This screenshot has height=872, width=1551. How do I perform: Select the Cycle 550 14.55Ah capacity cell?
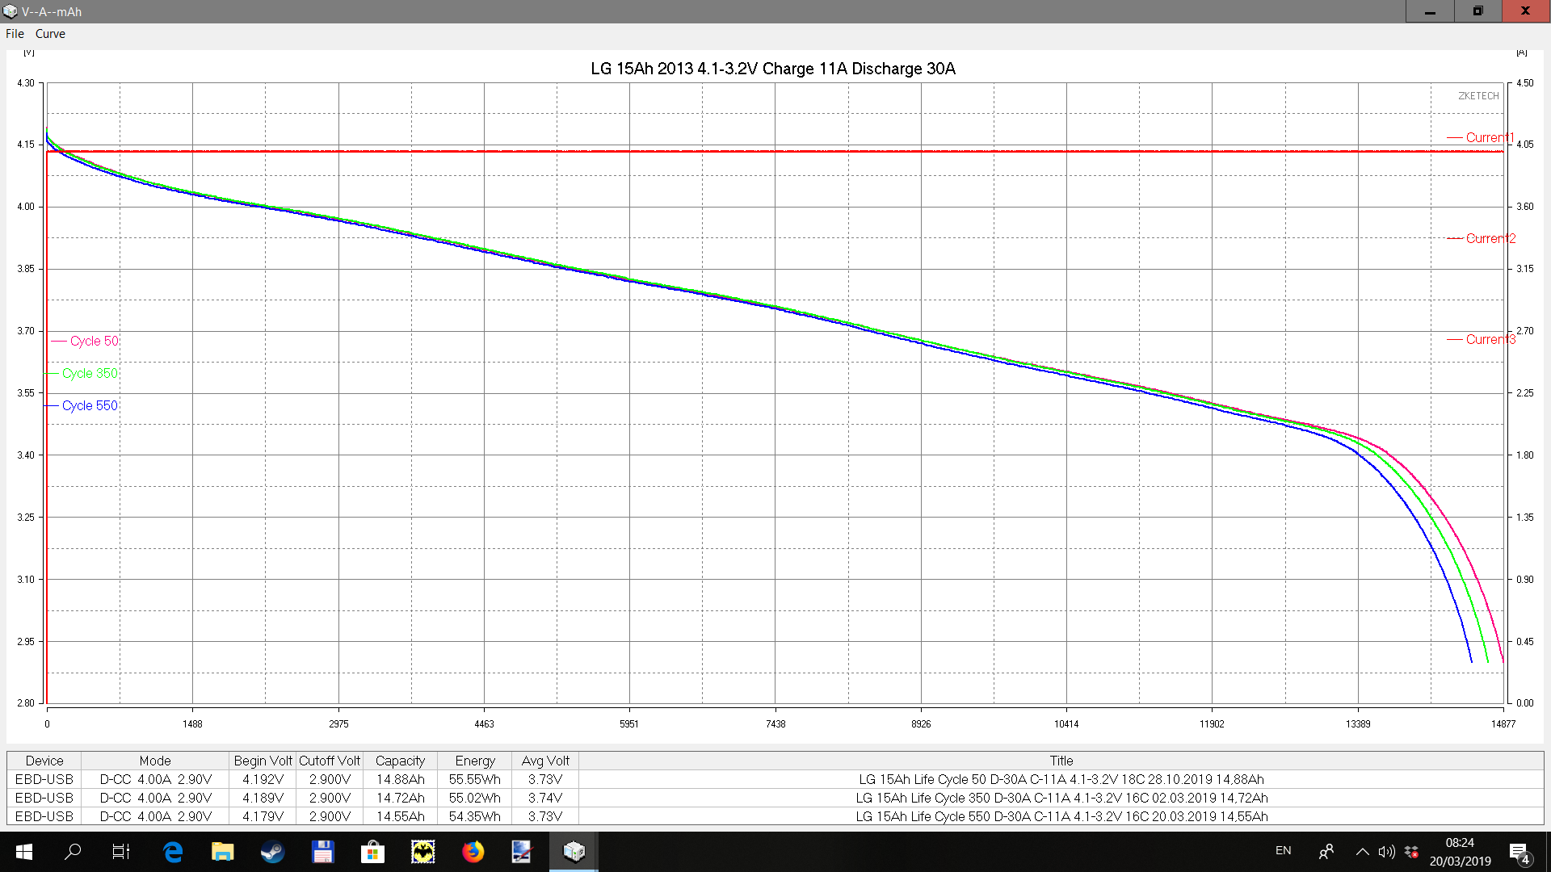[x=400, y=816]
